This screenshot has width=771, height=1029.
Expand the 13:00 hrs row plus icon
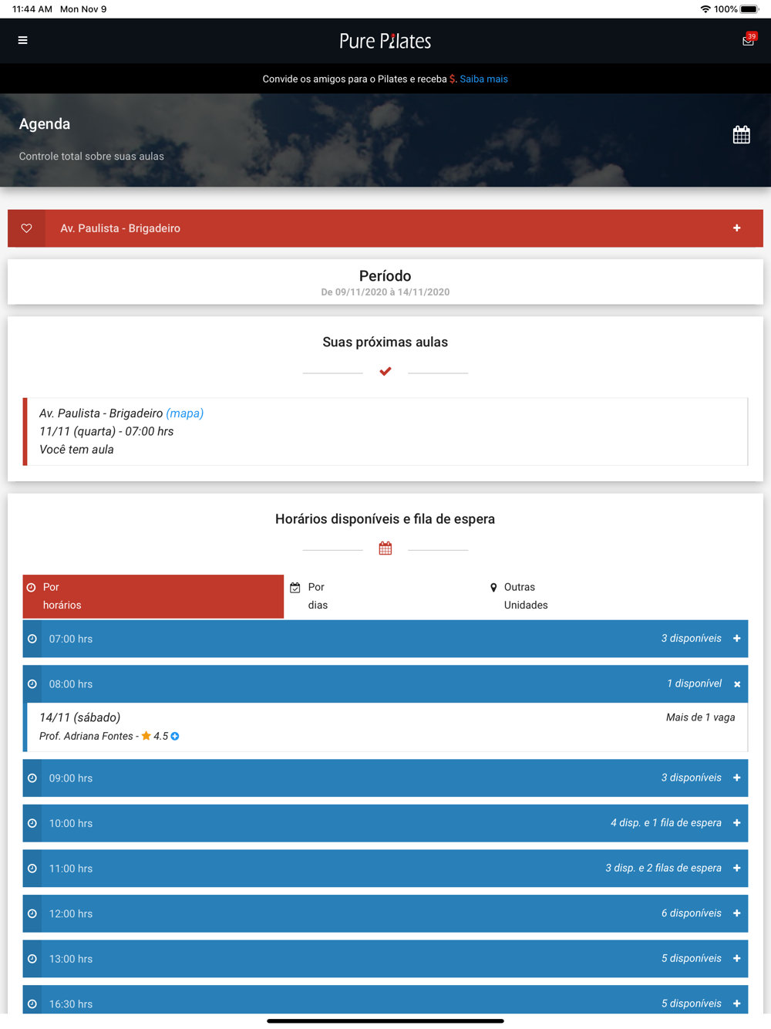point(737,959)
